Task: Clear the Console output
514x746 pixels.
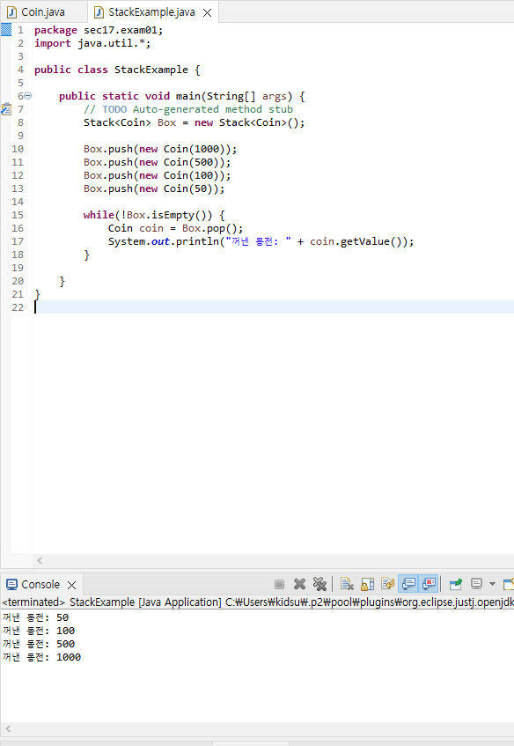Action: [x=347, y=584]
